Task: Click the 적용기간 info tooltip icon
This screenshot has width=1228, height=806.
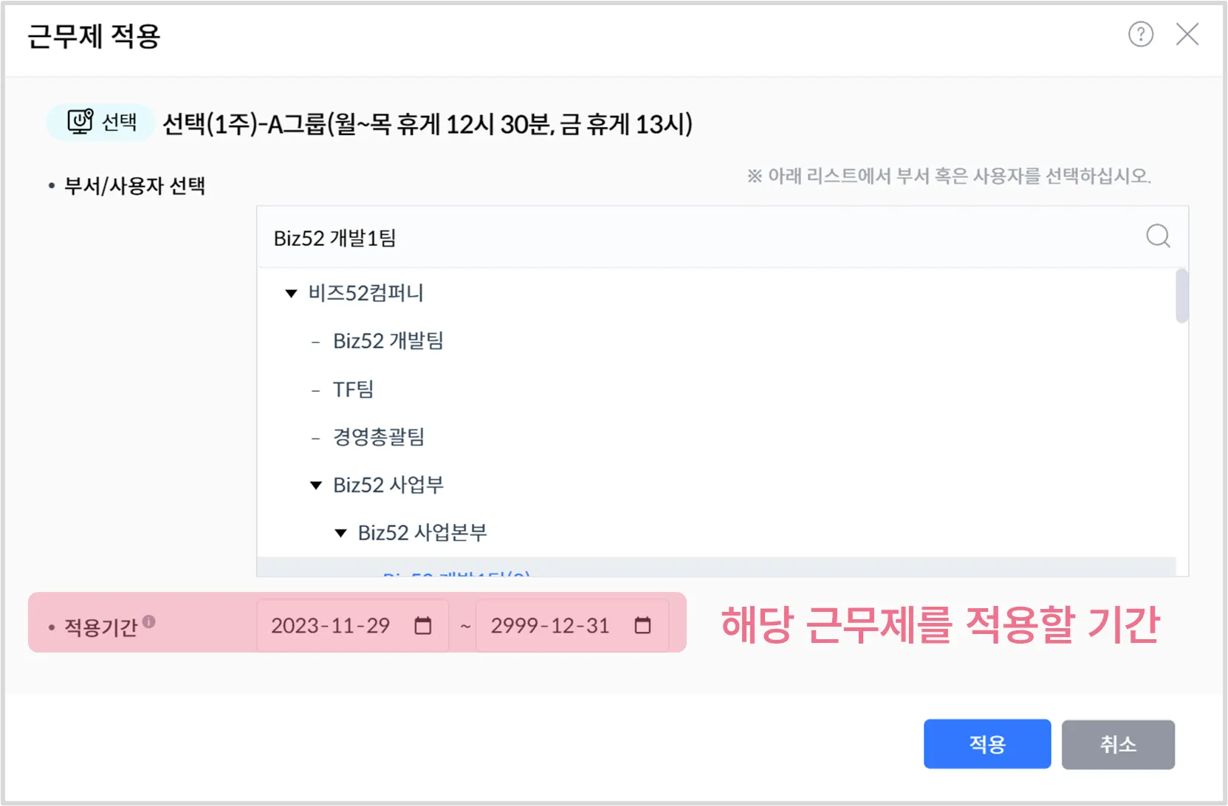Action: pos(149,621)
